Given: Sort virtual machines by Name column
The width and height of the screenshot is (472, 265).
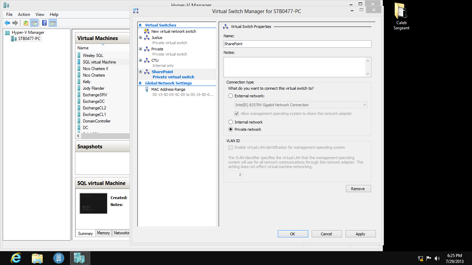Looking at the screenshot, I should tap(83, 48).
